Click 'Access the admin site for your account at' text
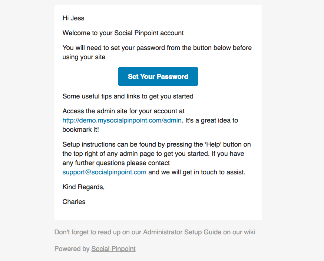324x261 pixels. [123, 111]
